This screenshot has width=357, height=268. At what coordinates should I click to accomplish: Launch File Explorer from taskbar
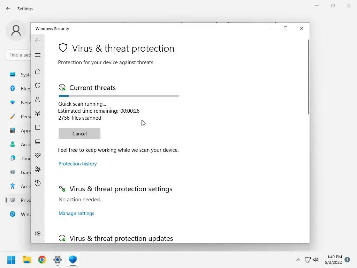click(x=26, y=260)
